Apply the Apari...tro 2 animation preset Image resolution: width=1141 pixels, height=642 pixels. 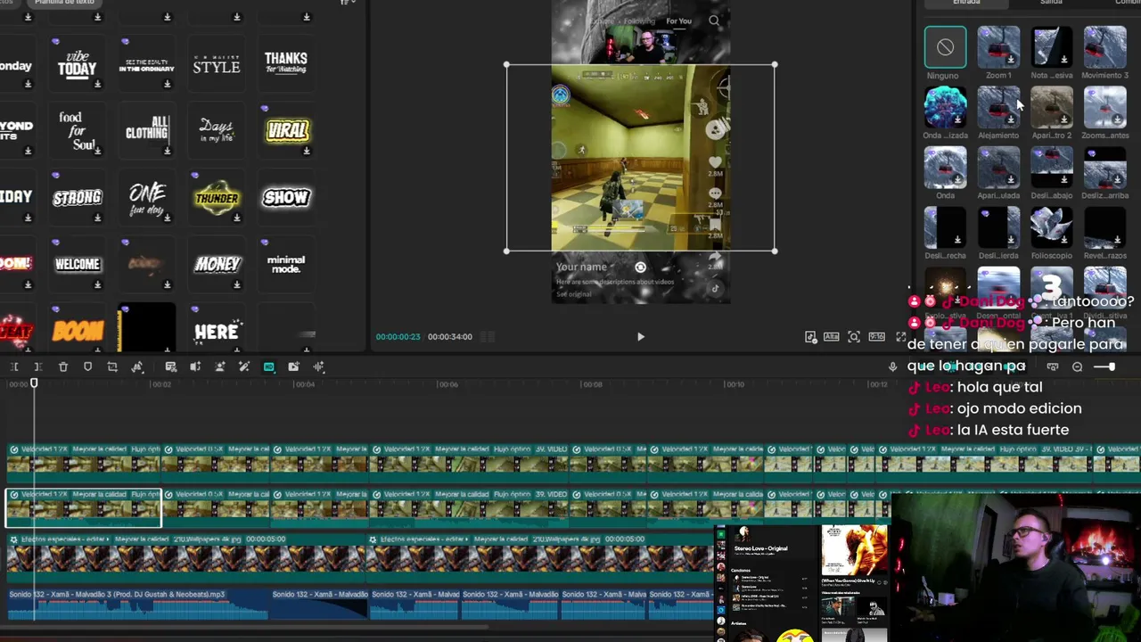[1052, 107]
